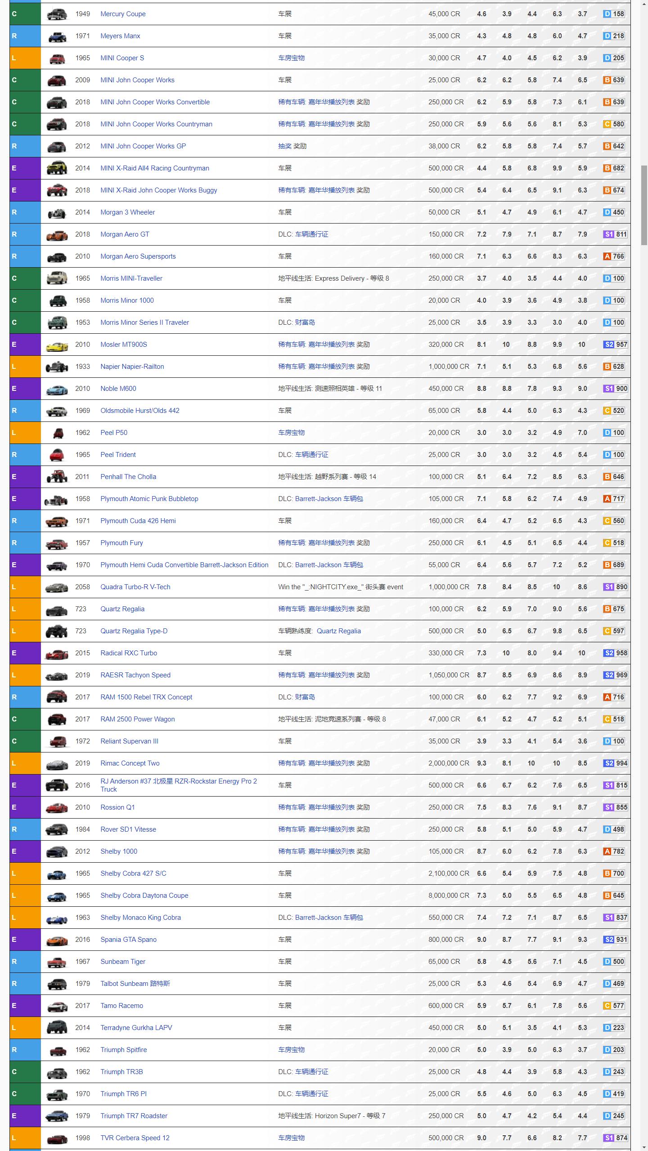Click 抽奖 link in MINI John Cooper Works GP row

[x=285, y=146]
